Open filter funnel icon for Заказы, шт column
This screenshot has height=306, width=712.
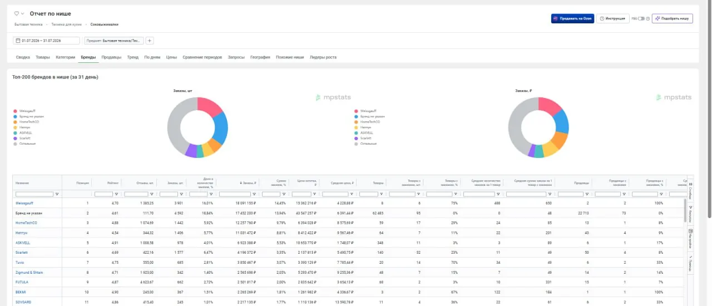pyautogui.click(x=181, y=194)
